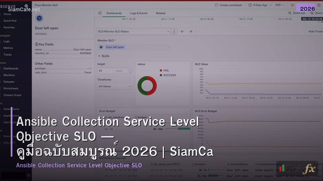Screen dimensions: 323x181
Task: Increase the target value using the stepper arrow
Action: click(130, 69)
